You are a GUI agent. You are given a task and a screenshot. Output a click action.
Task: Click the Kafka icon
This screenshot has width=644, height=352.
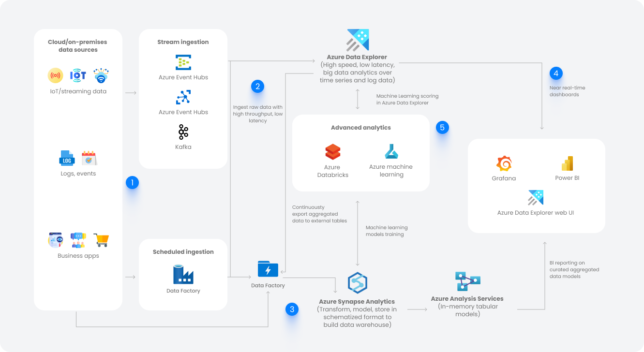pyautogui.click(x=183, y=132)
